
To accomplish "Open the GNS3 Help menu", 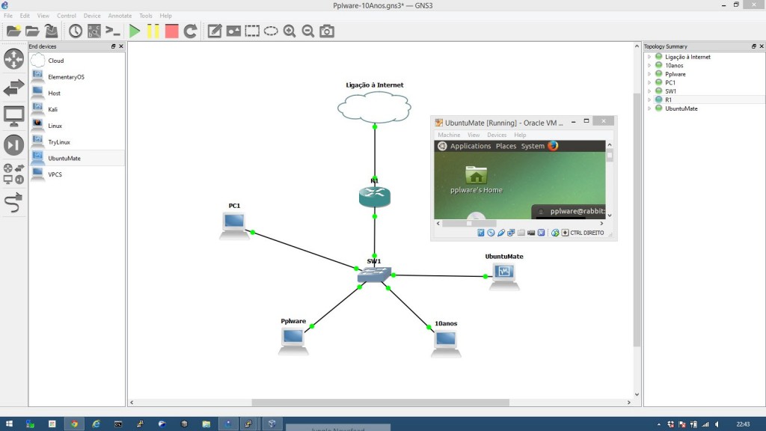I will [x=165, y=16].
